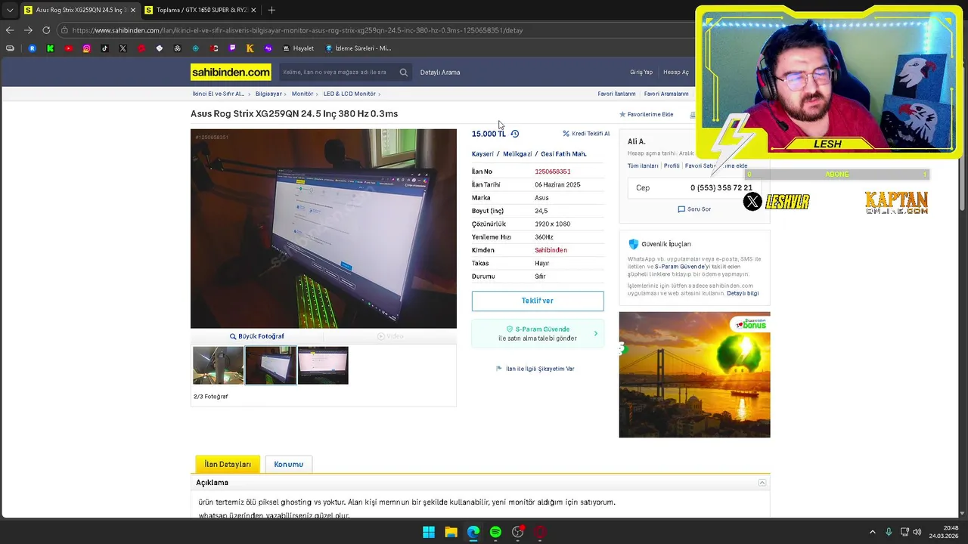Click the Hesap Aç register link

(676, 73)
